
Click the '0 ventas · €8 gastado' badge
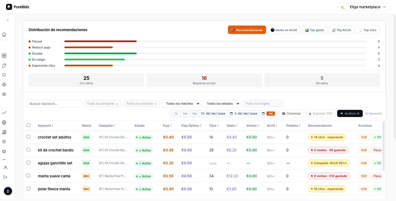(x=328, y=150)
